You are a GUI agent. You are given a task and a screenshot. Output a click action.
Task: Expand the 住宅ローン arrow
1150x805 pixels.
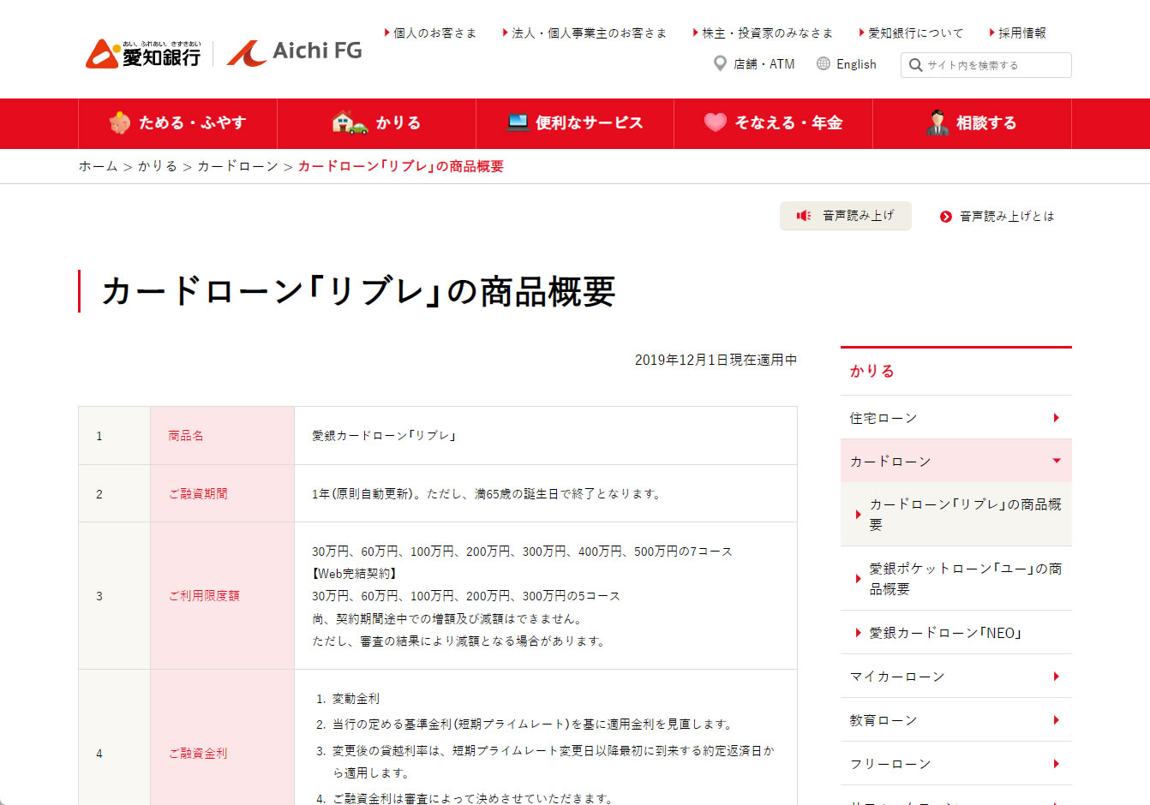coord(1057,418)
